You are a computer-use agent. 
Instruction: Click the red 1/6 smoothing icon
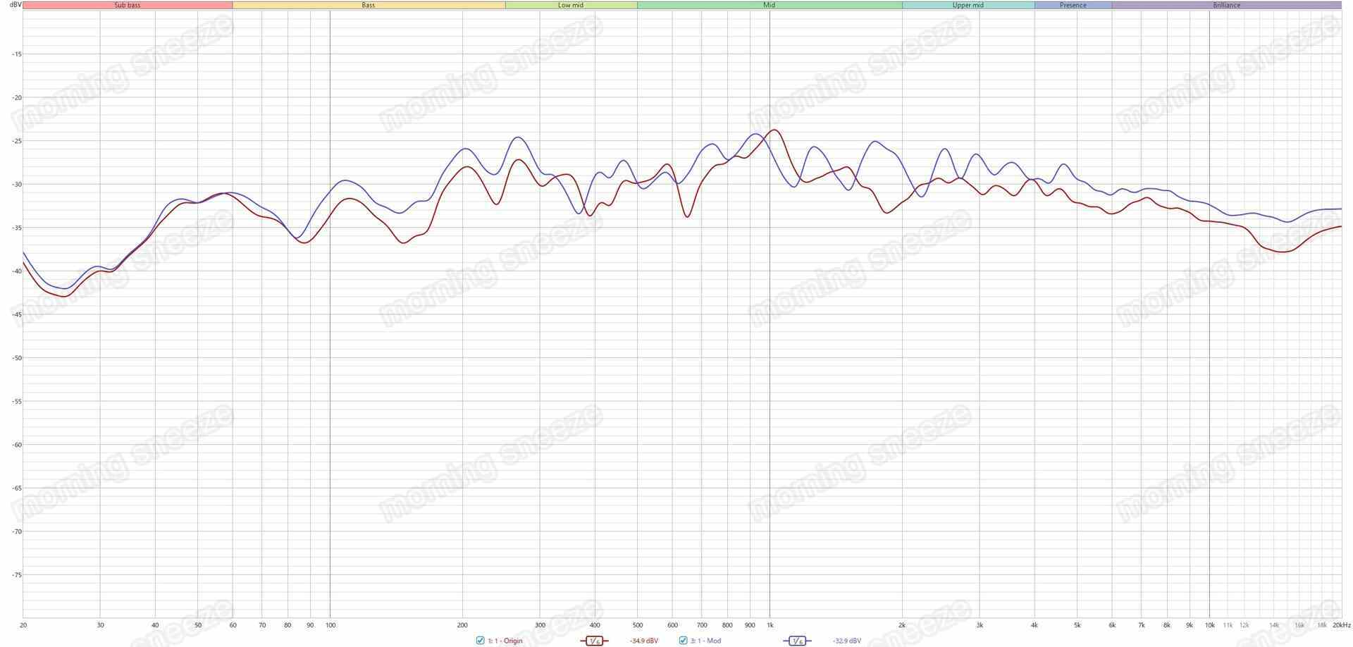point(595,641)
